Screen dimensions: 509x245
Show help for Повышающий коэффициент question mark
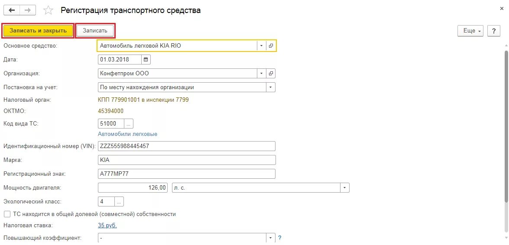pyautogui.click(x=279, y=238)
